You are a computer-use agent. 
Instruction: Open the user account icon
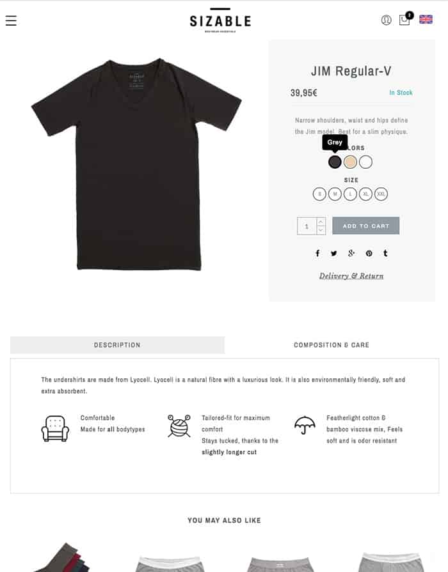(x=387, y=20)
